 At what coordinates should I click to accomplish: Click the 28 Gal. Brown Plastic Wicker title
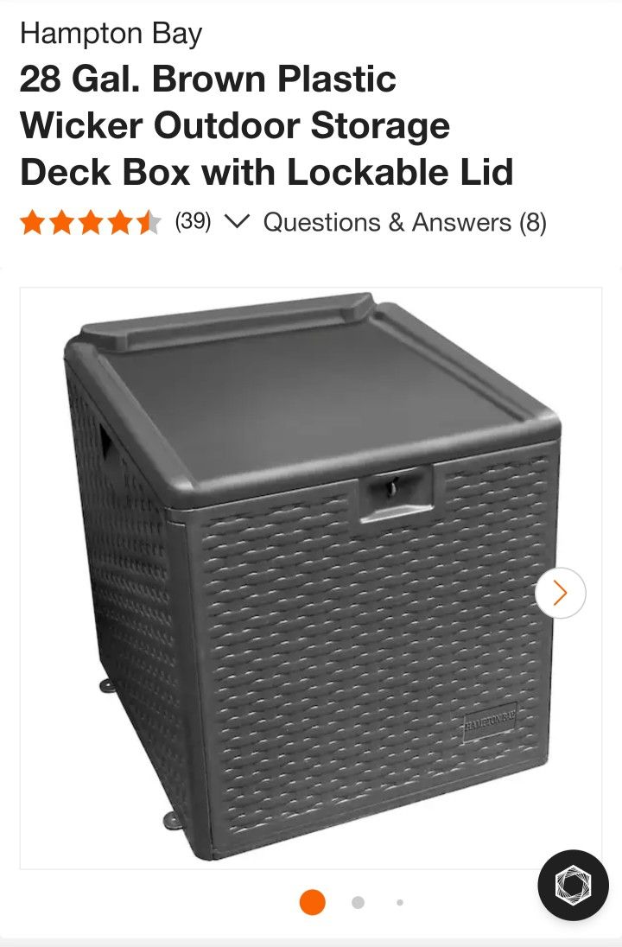[267, 125]
